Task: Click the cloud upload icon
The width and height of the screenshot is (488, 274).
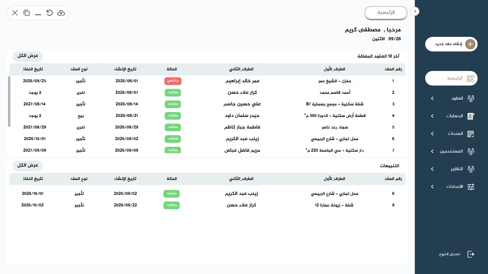Action: pos(61,13)
